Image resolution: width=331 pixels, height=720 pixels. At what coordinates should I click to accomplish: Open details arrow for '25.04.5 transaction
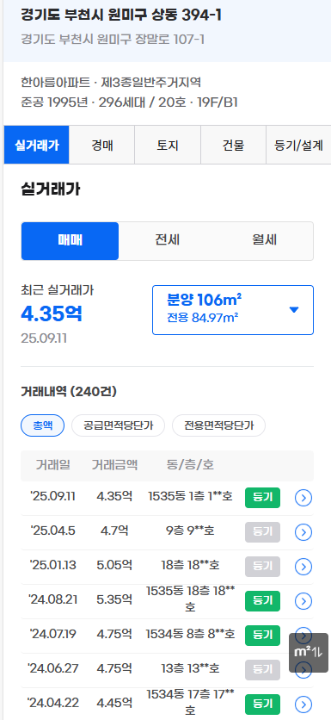coord(303,532)
